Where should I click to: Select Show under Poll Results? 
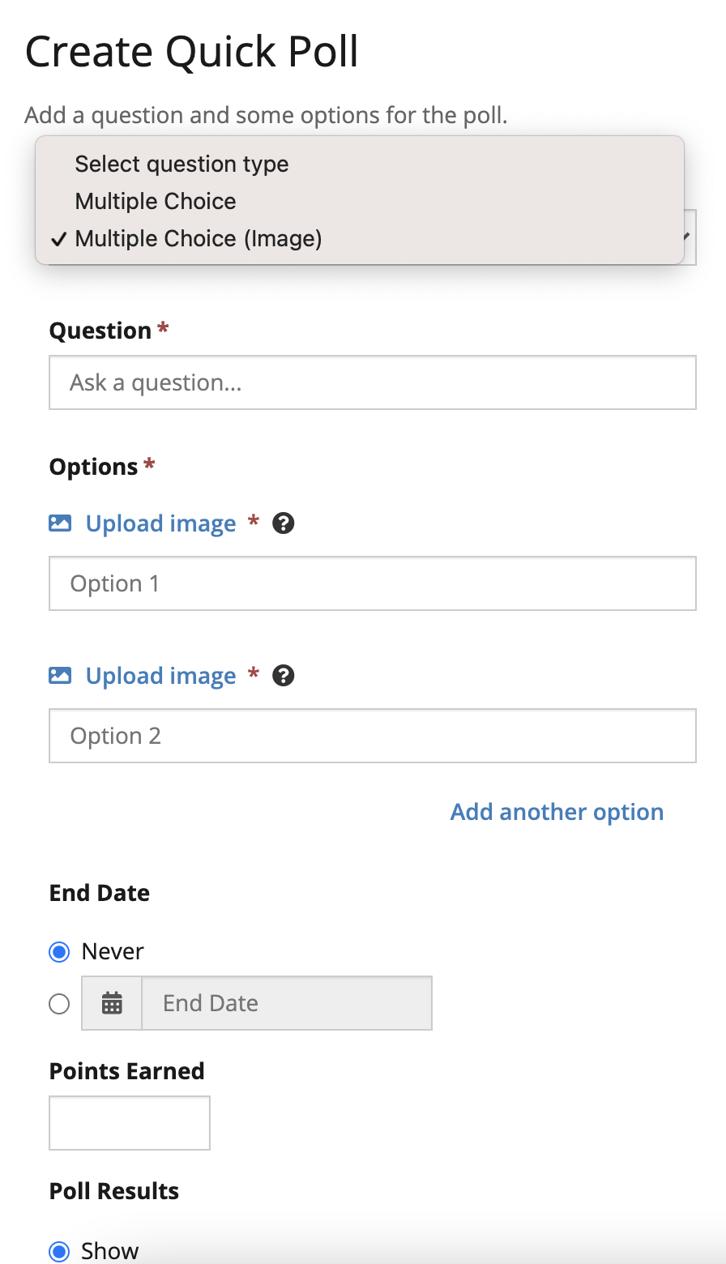(59, 1250)
